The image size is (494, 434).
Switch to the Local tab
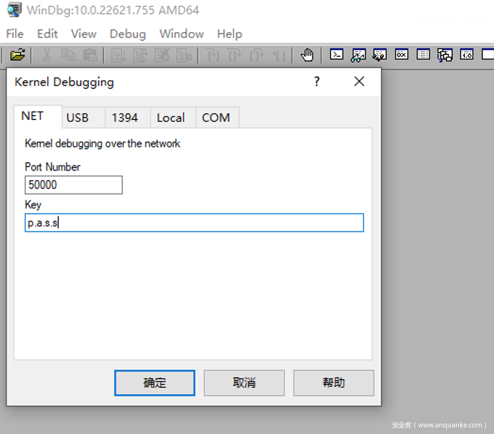pos(173,117)
